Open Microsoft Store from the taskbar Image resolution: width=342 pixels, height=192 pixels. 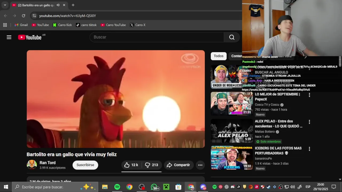[x=178, y=187]
